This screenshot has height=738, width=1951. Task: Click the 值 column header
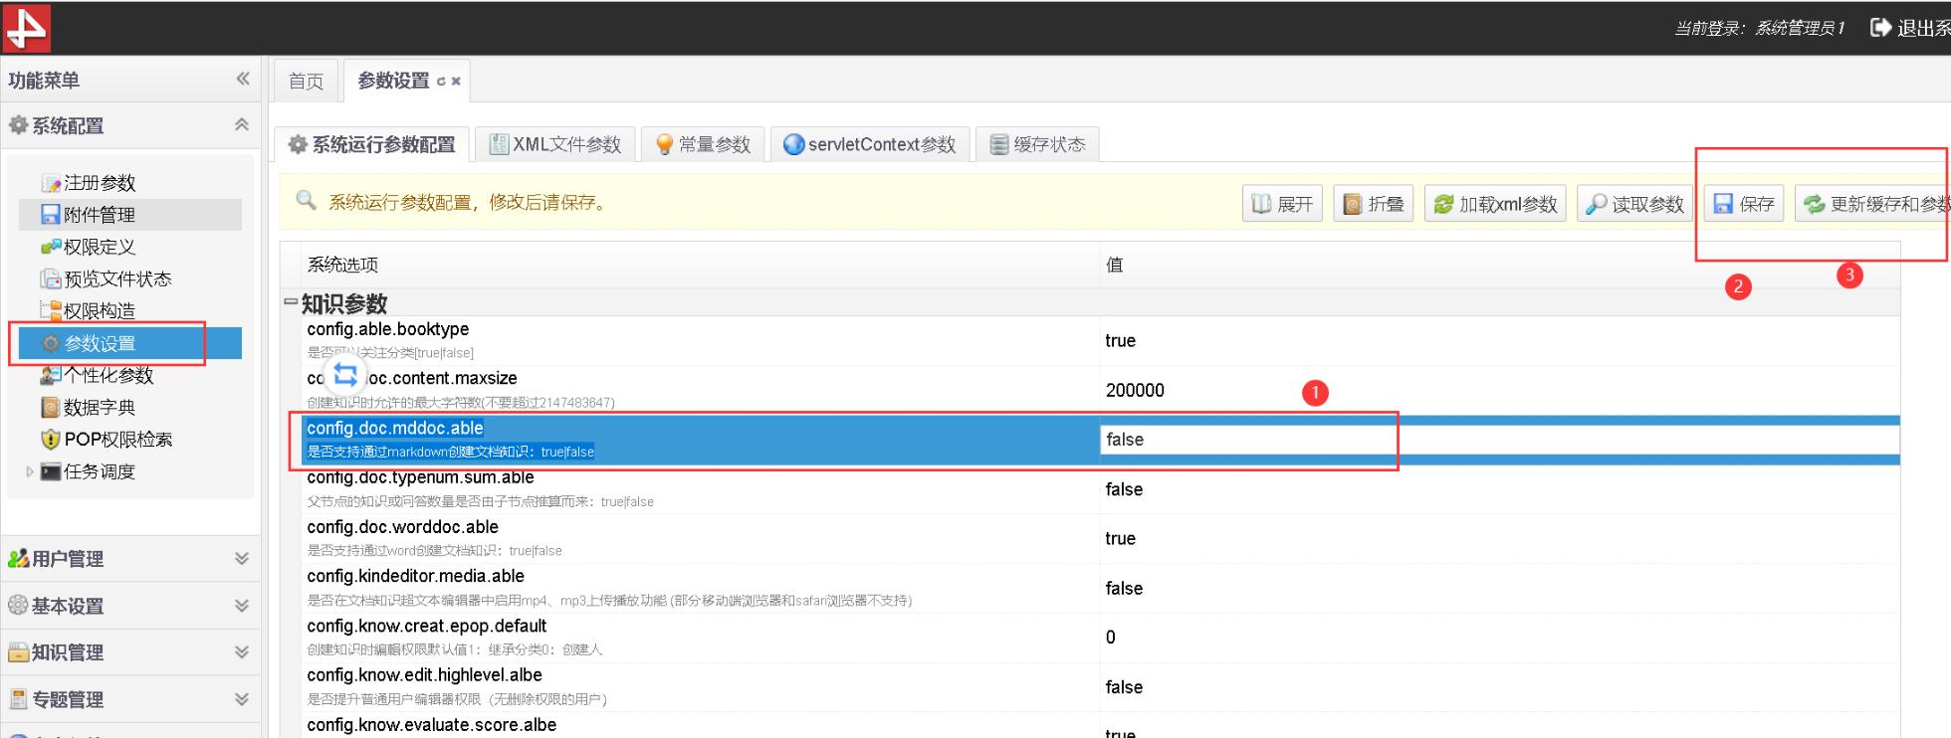point(1499,265)
